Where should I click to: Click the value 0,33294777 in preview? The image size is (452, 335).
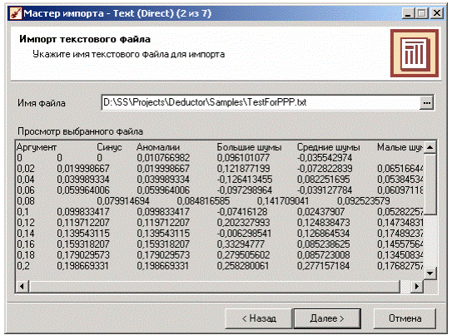[241, 244]
